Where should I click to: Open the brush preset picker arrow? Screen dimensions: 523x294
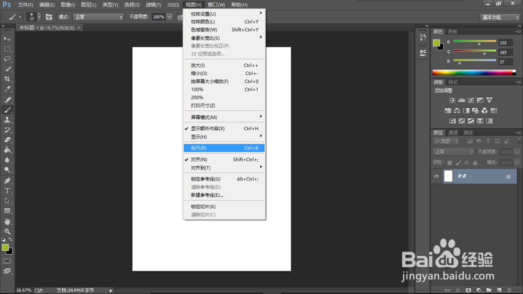coord(39,17)
